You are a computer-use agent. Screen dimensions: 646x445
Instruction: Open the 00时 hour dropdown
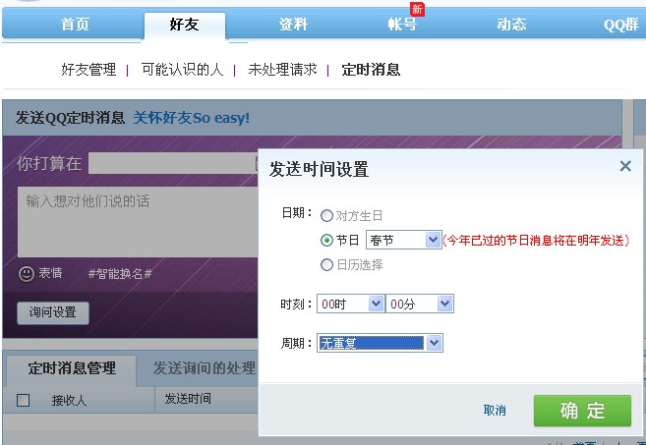point(351,304)
